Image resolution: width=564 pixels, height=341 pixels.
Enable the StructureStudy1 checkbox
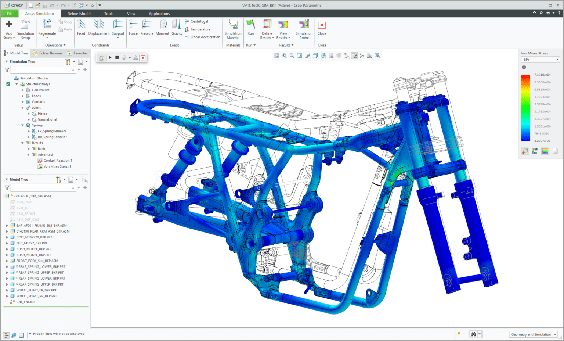(8, 84)
